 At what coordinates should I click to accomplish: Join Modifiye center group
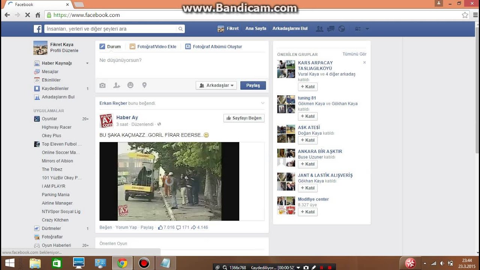[x=308, y=212]
